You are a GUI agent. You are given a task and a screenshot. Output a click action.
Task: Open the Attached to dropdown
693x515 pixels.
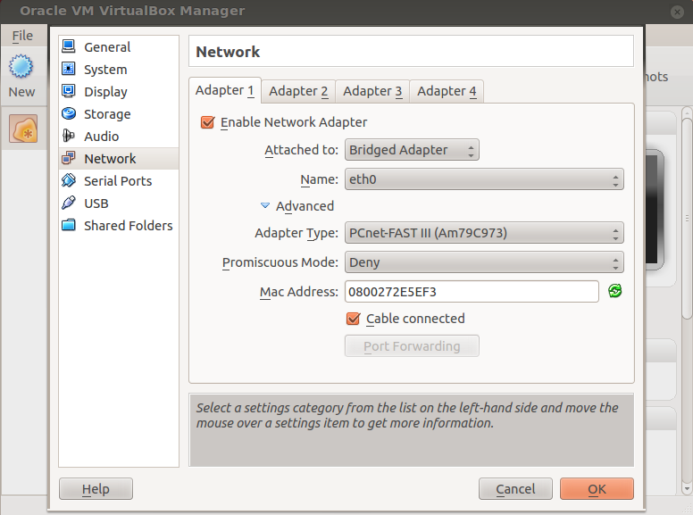(x=412, y=150)
